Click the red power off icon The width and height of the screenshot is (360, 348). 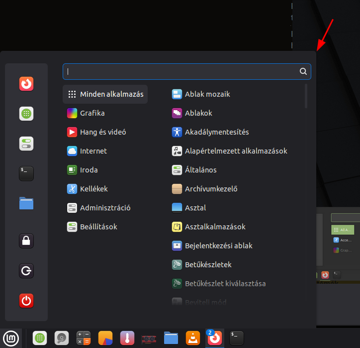26,301
